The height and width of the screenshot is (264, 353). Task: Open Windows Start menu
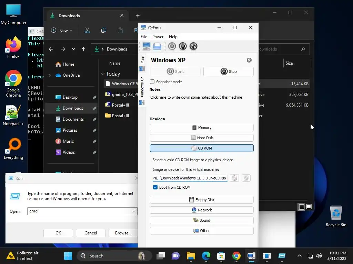click(68, 256)
